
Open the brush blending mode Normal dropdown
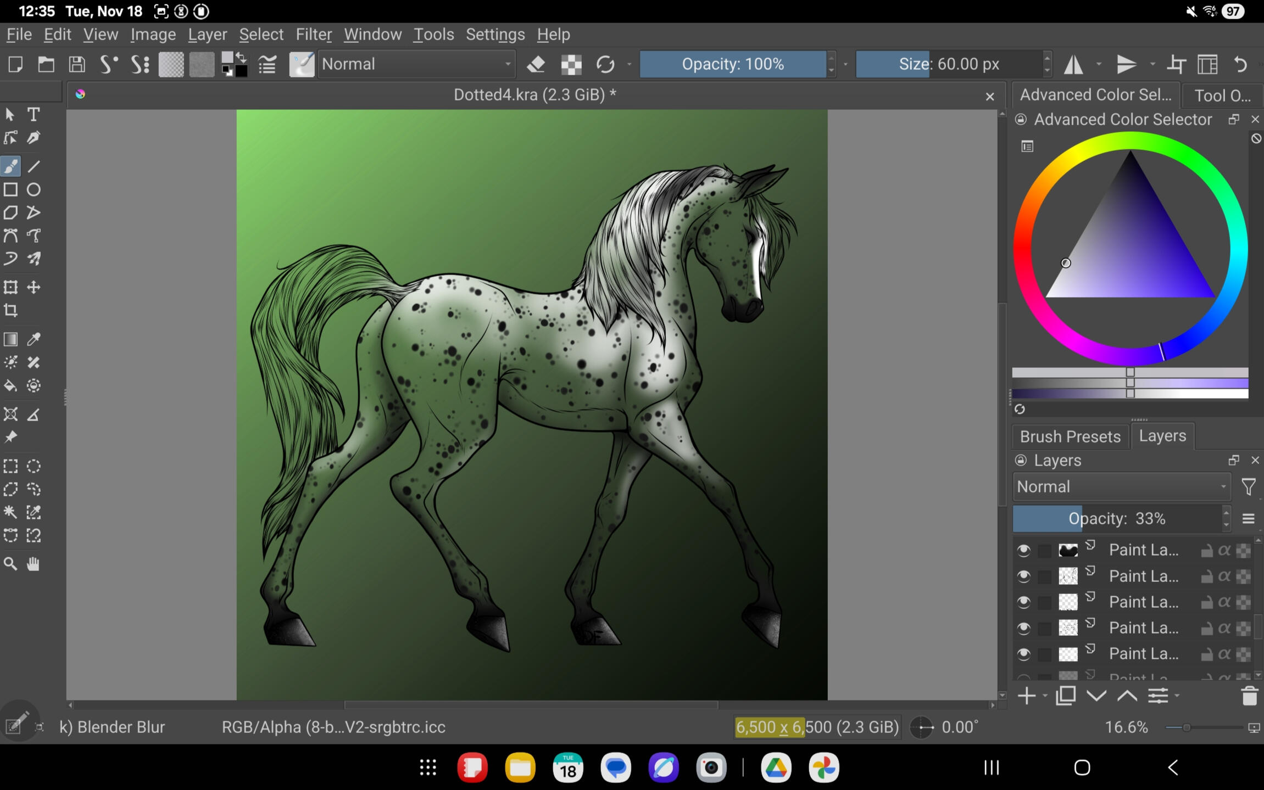(416, 64)
